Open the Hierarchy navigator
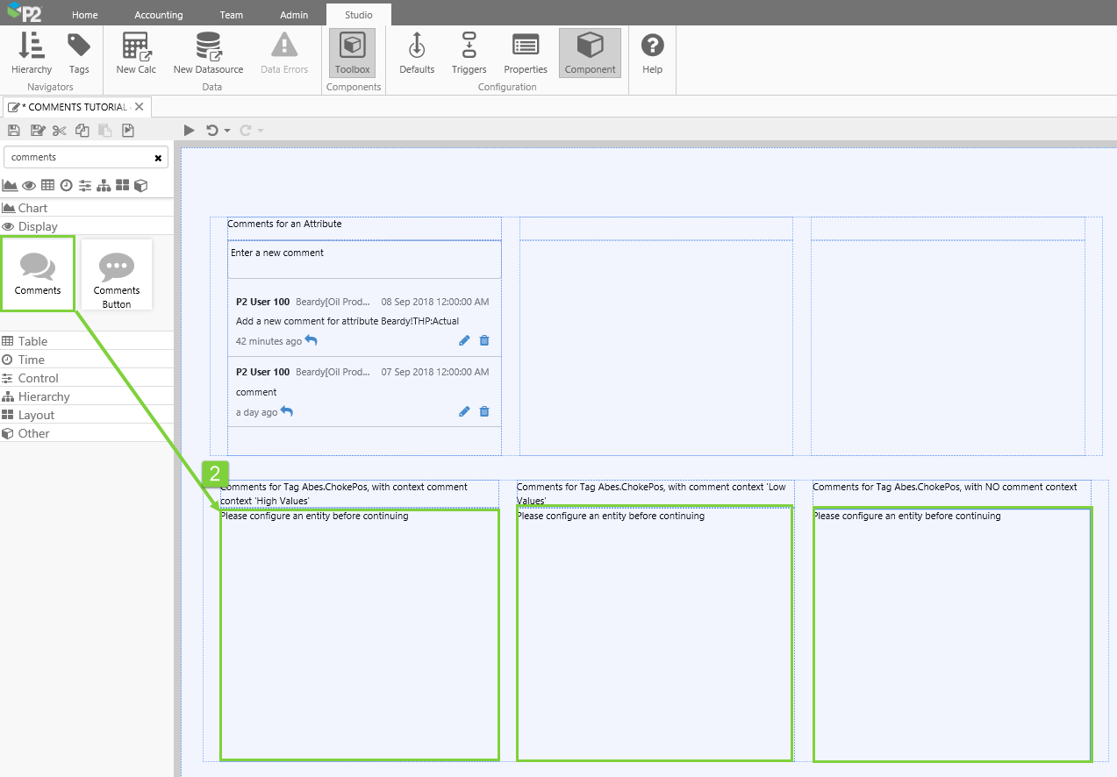This screenshot has width=1117, height=777. click(32, 53)
